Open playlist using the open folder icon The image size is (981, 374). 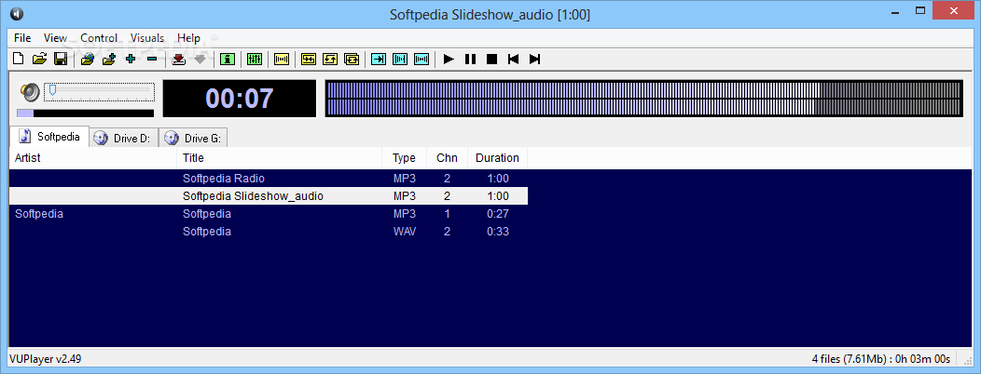click(x=39, y=60)
